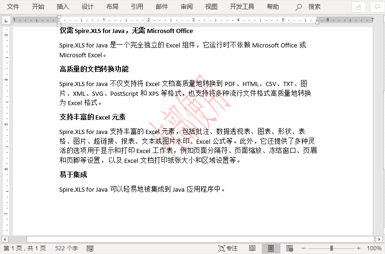Click the text 为 Excel 格式。
This screenshot has height=254, width=385.
[x=81, y=103]
